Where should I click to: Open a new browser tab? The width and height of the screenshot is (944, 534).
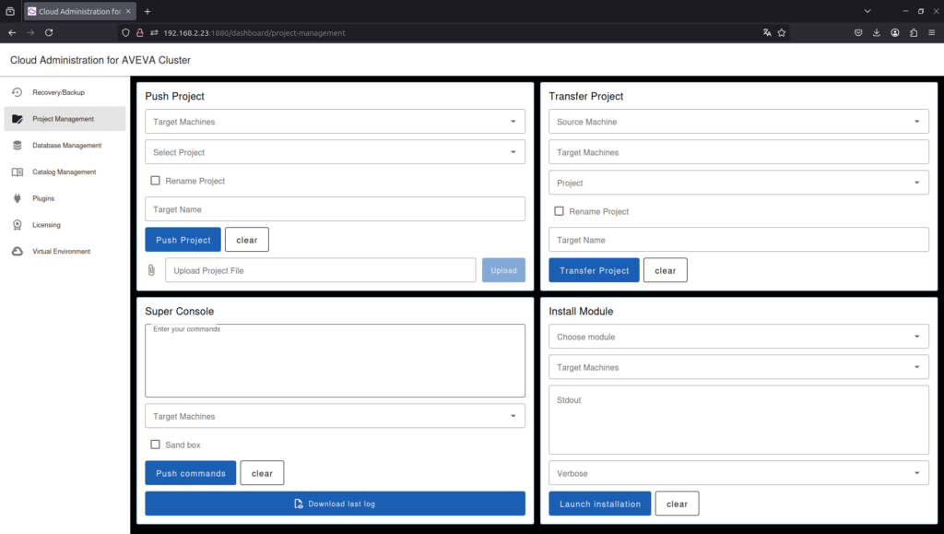(147, 11)
